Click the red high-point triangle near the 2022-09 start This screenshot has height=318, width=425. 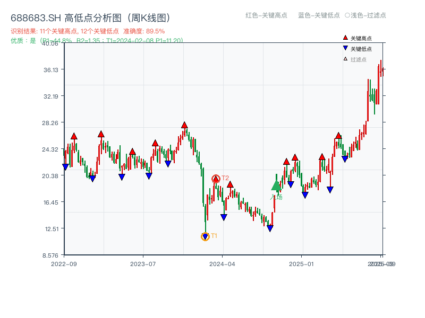(73, 135)
